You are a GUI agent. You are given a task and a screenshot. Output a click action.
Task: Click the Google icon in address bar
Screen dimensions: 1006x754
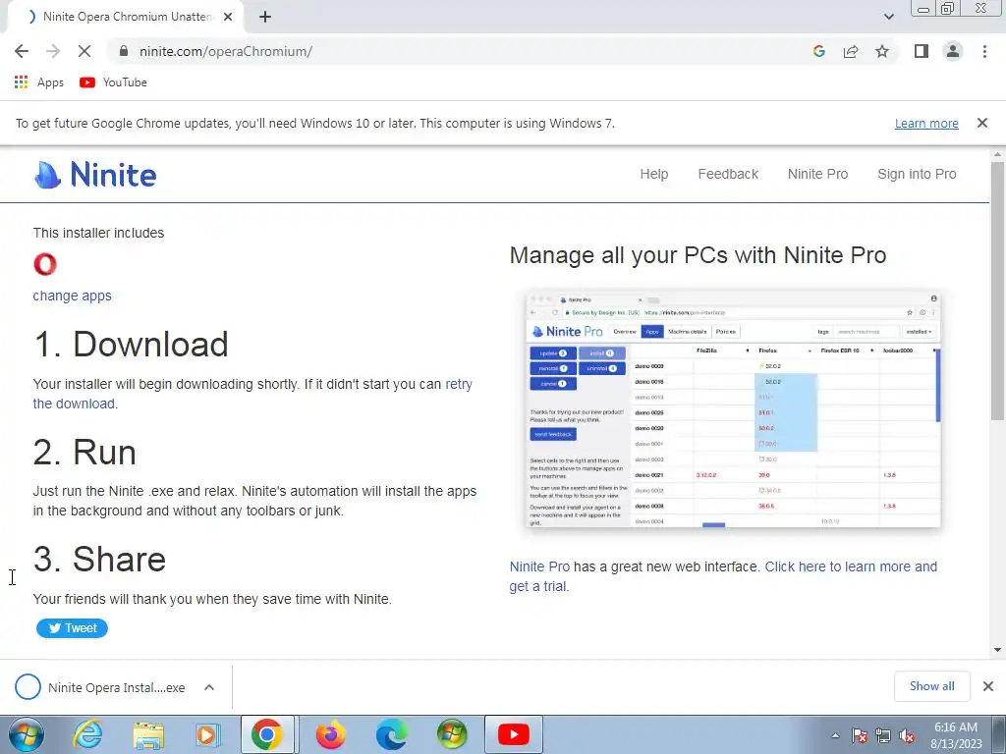click(x=818, y=51)
